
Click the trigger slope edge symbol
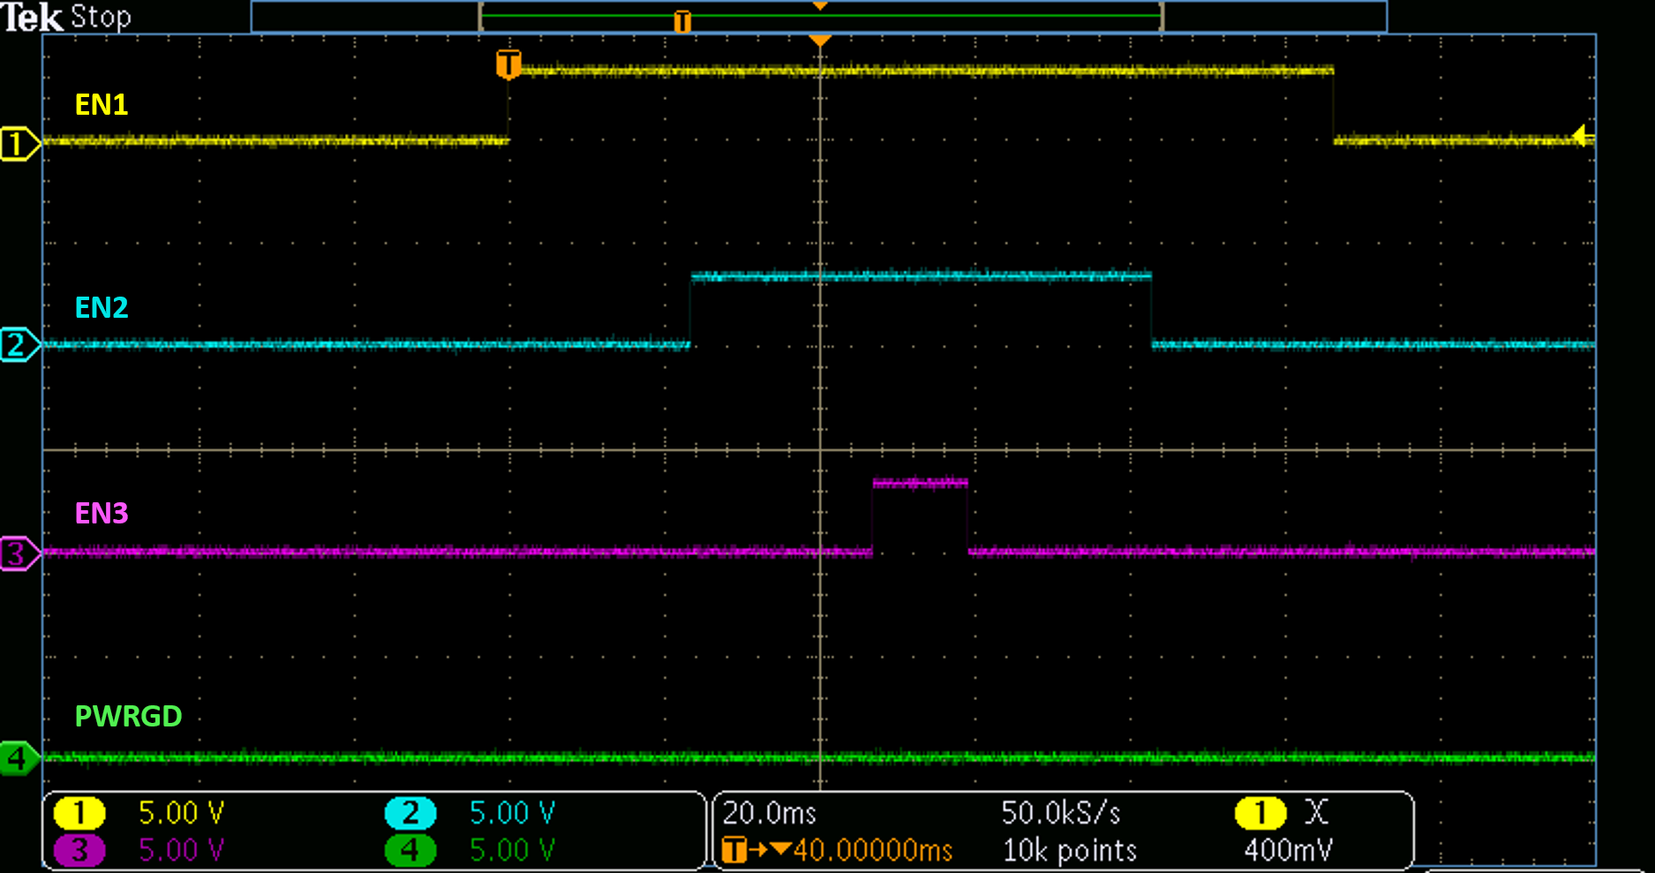1316,812
